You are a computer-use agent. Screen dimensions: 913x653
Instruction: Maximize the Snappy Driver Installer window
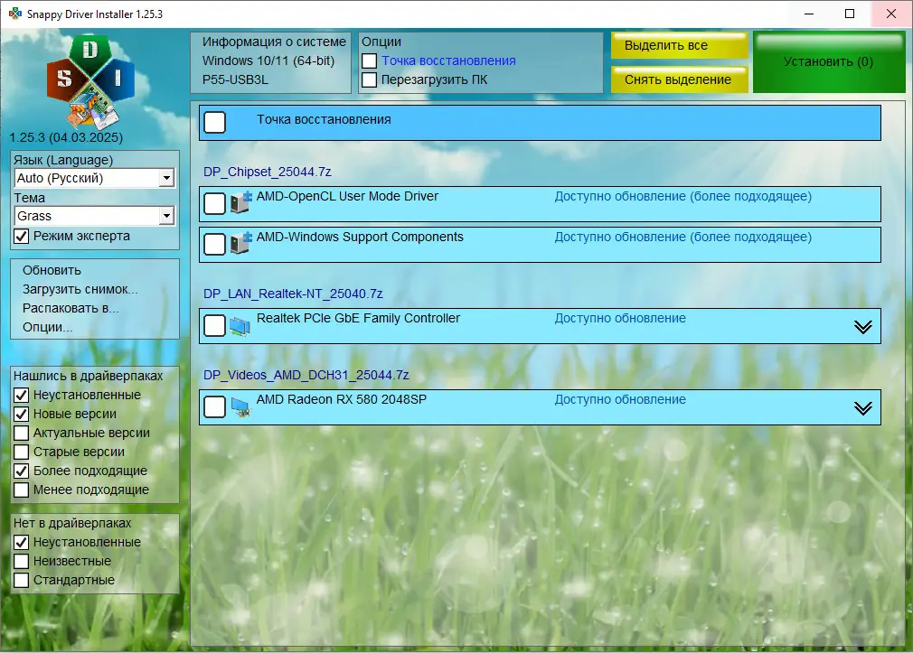(x=850, y=14)
